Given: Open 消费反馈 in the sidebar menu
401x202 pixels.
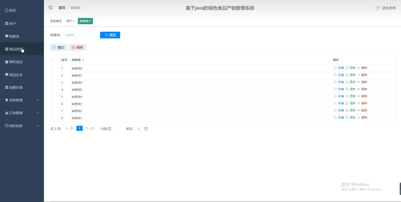Looking at the screenshot, I should coord(22,87).
